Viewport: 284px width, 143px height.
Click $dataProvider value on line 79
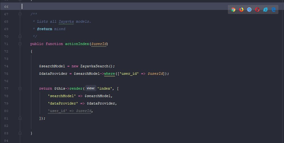(101, 103)
